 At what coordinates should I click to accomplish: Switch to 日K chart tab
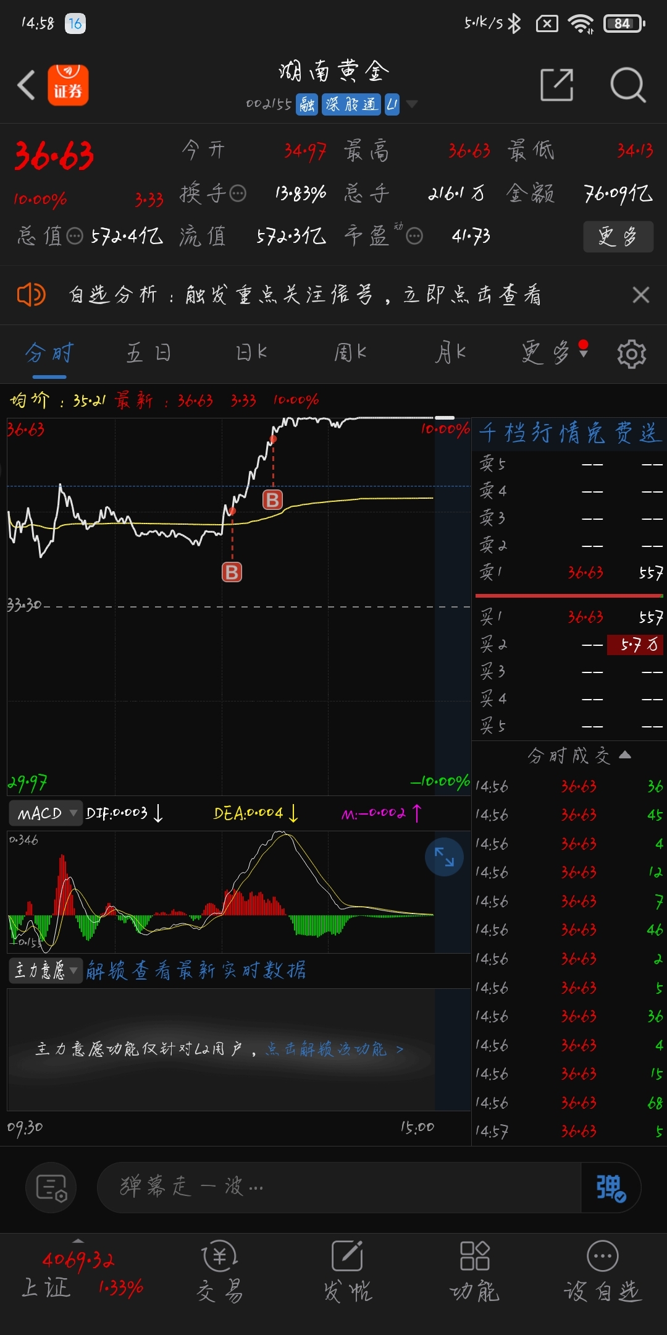pyautogui.click(x=251, y=354)
